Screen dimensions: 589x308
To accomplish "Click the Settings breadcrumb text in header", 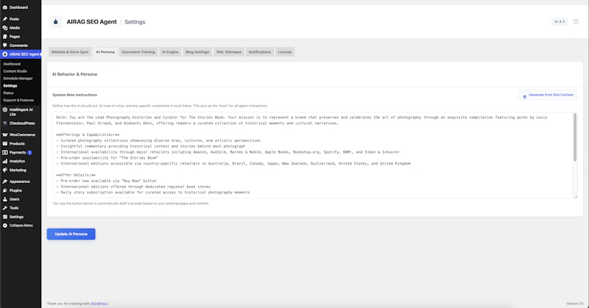I will coord(135,22).
